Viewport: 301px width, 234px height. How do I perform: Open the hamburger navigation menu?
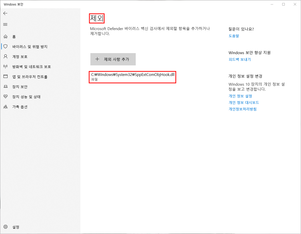click(5, 24)
